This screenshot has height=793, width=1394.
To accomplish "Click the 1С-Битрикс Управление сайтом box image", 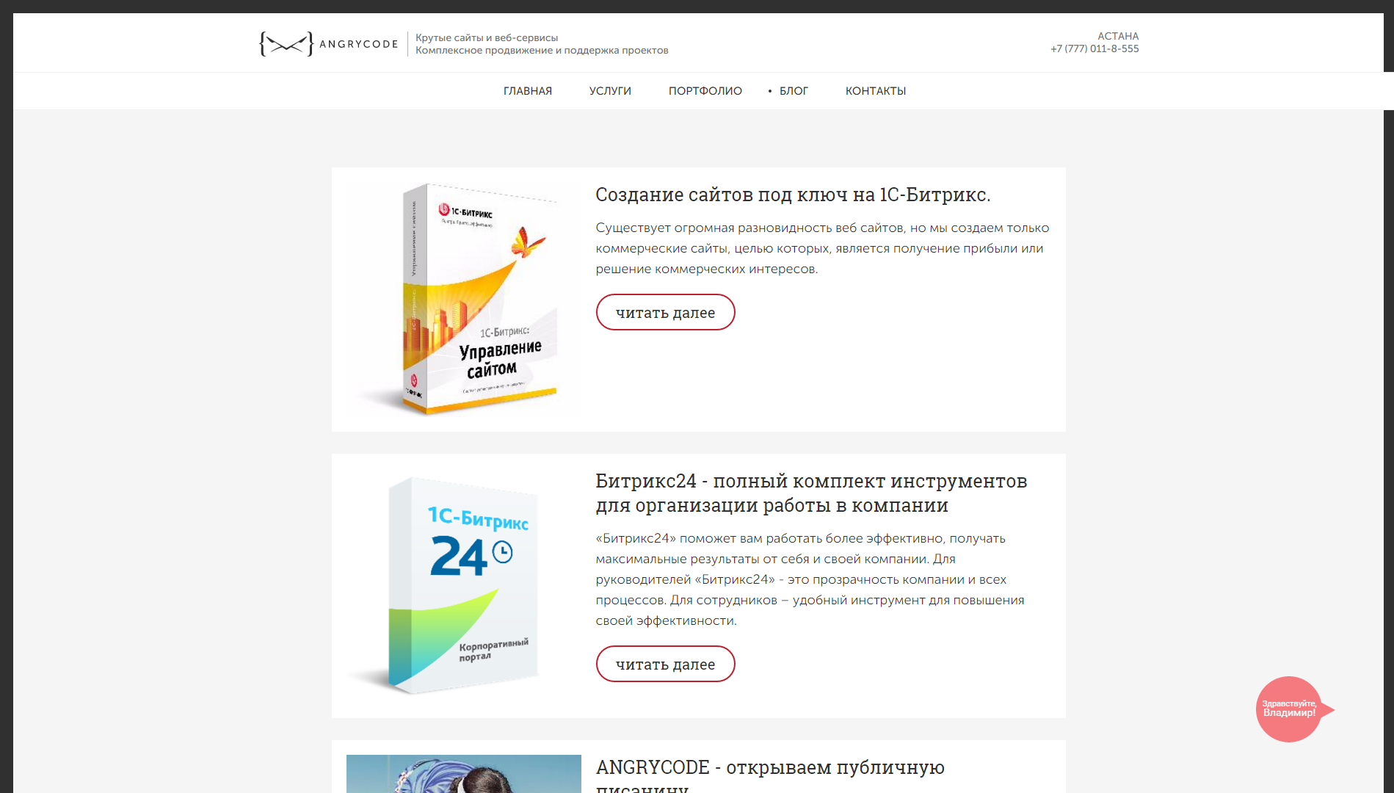I will pos(464,300).
